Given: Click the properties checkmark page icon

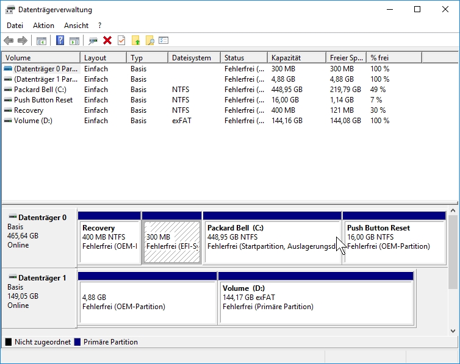Looking at the screenshot, I should [121, 40].
